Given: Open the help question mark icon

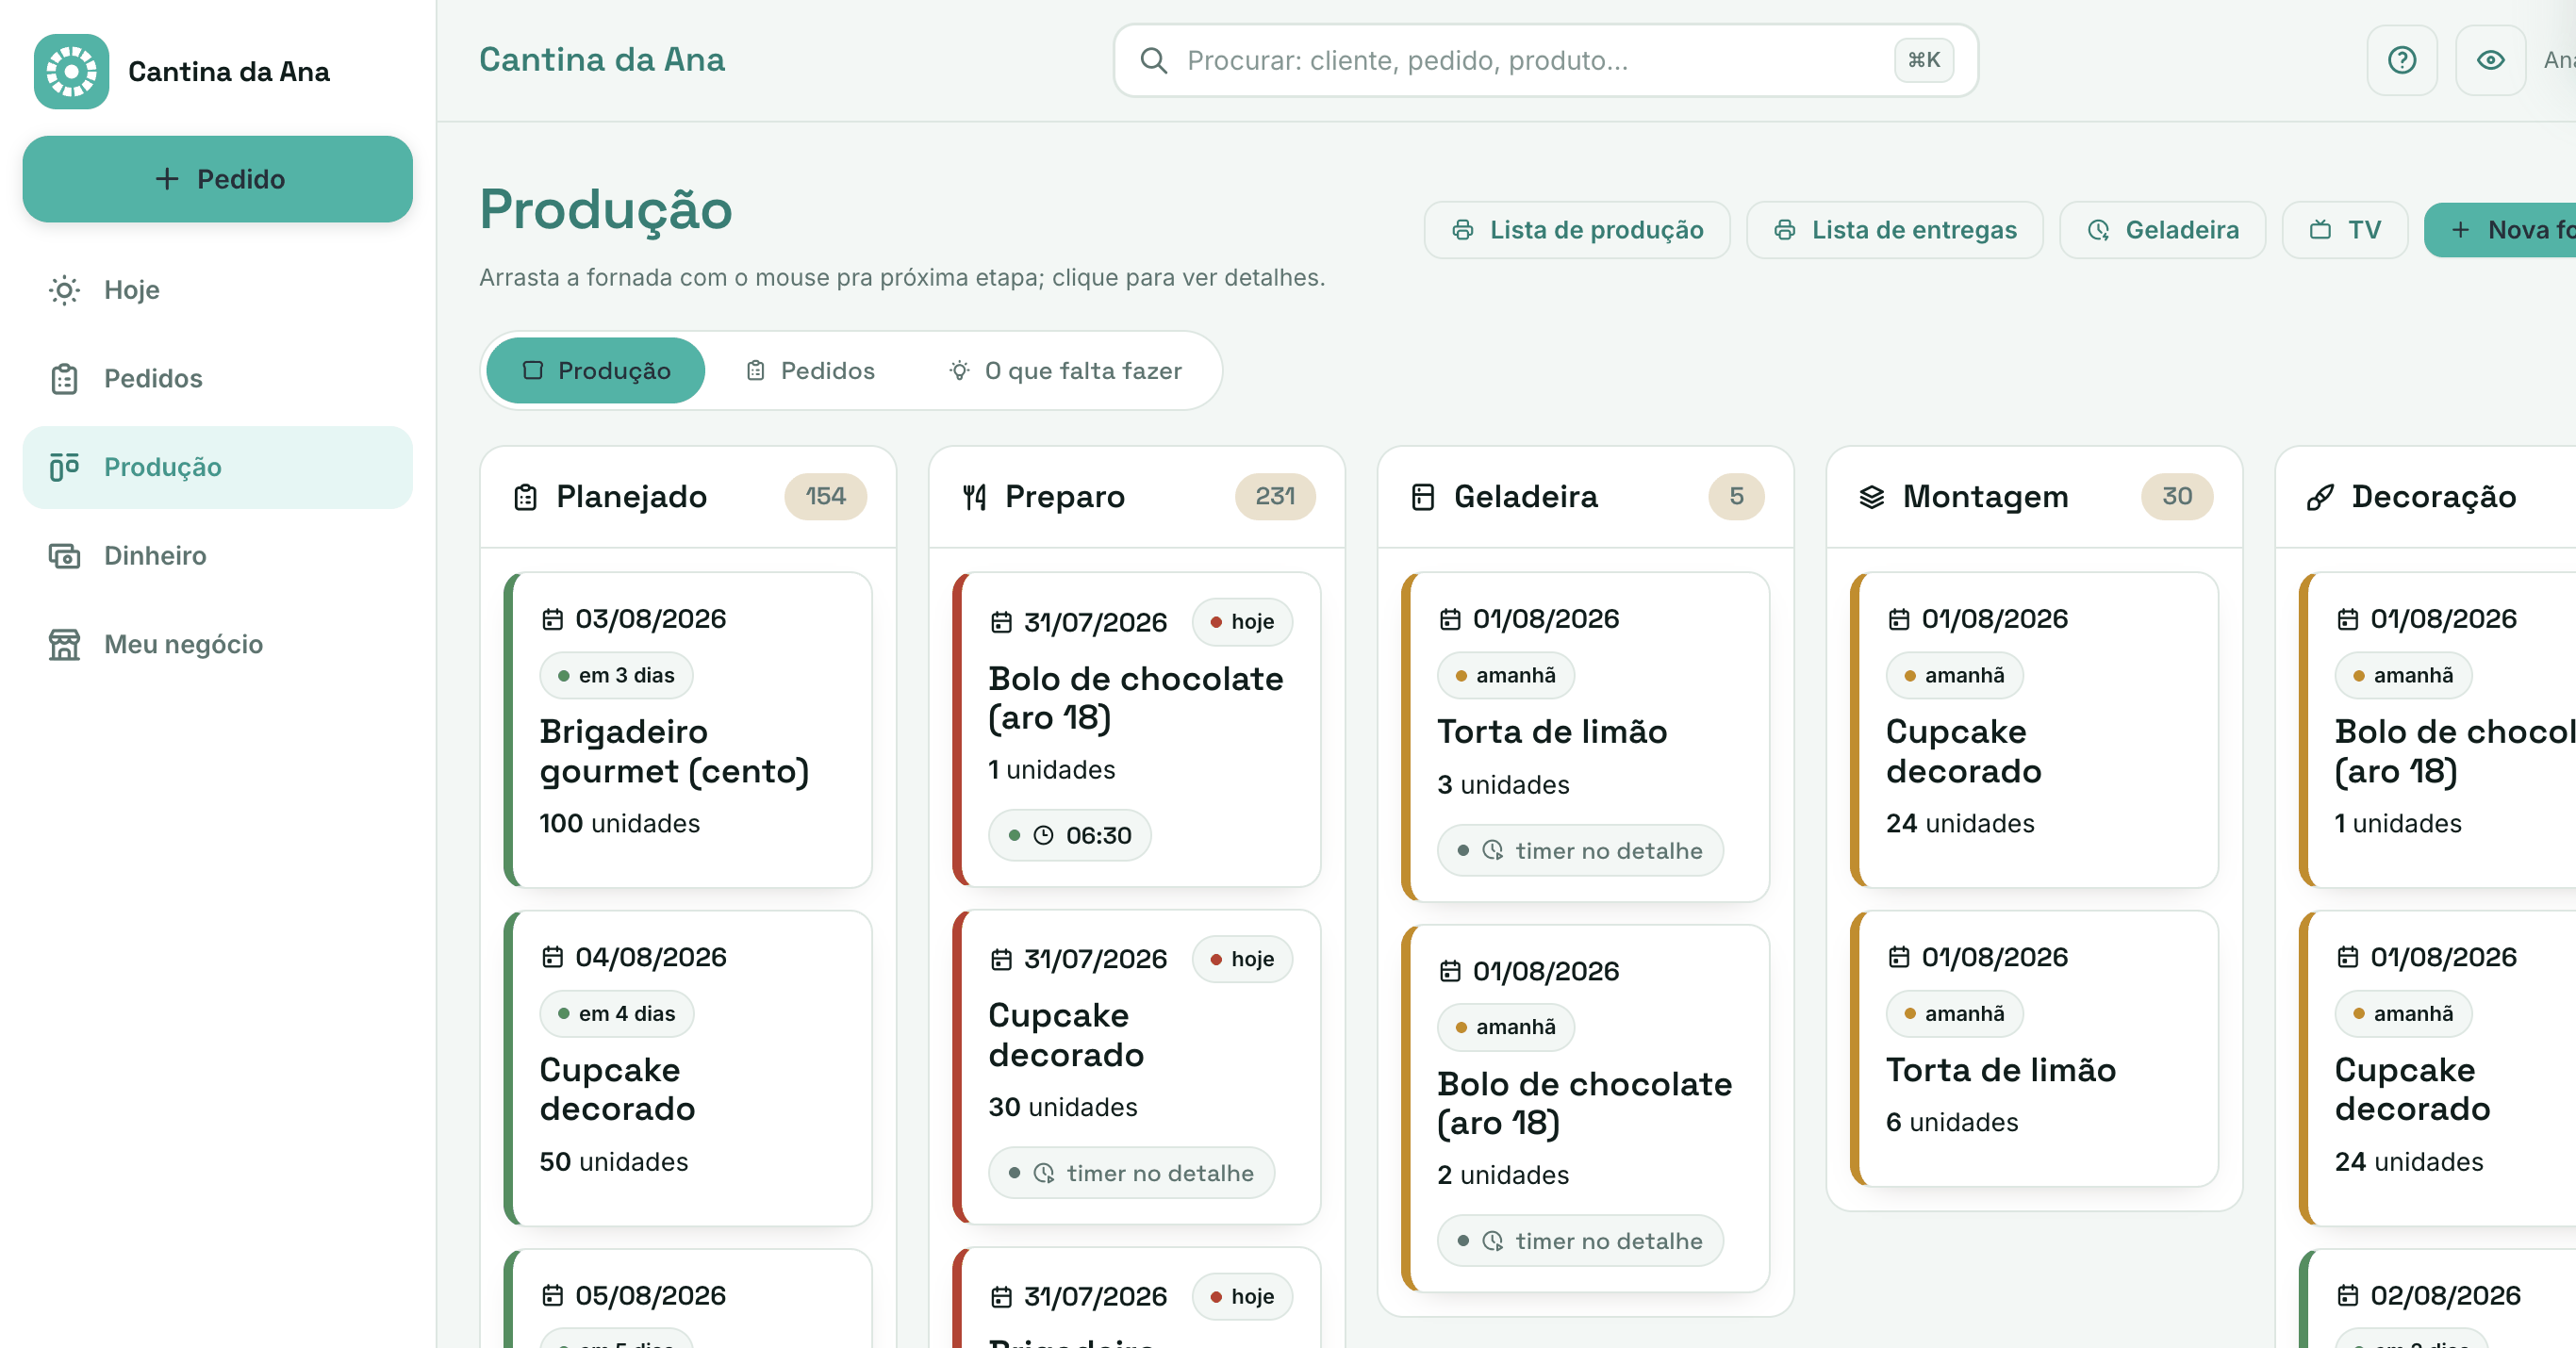Looking at the screenshot, I should click(x=2401, y=60).
